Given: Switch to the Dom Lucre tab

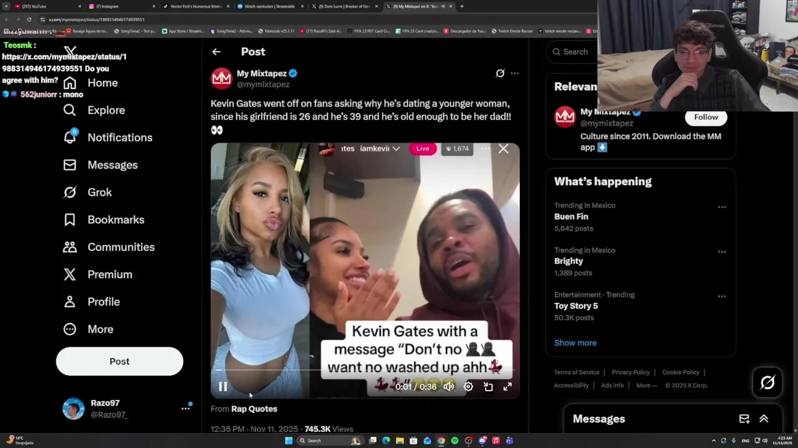Looking at the screenshot, I should point(345,6).
